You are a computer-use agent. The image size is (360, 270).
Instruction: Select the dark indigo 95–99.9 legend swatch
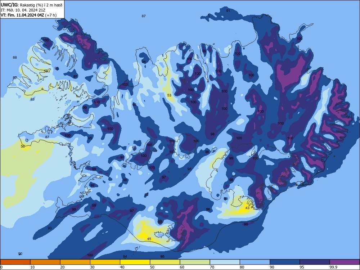point(315,262)
